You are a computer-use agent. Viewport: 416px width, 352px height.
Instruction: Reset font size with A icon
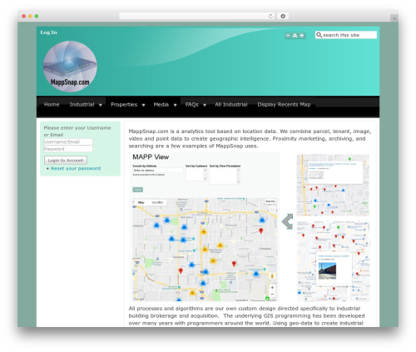tap(295, 36)
